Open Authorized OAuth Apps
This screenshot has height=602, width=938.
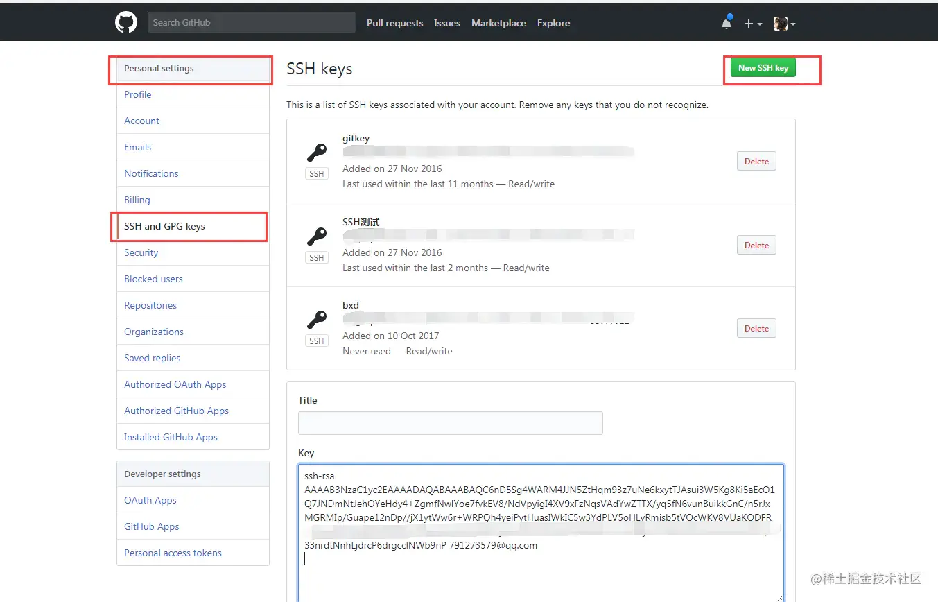click(x=193, y=384)
